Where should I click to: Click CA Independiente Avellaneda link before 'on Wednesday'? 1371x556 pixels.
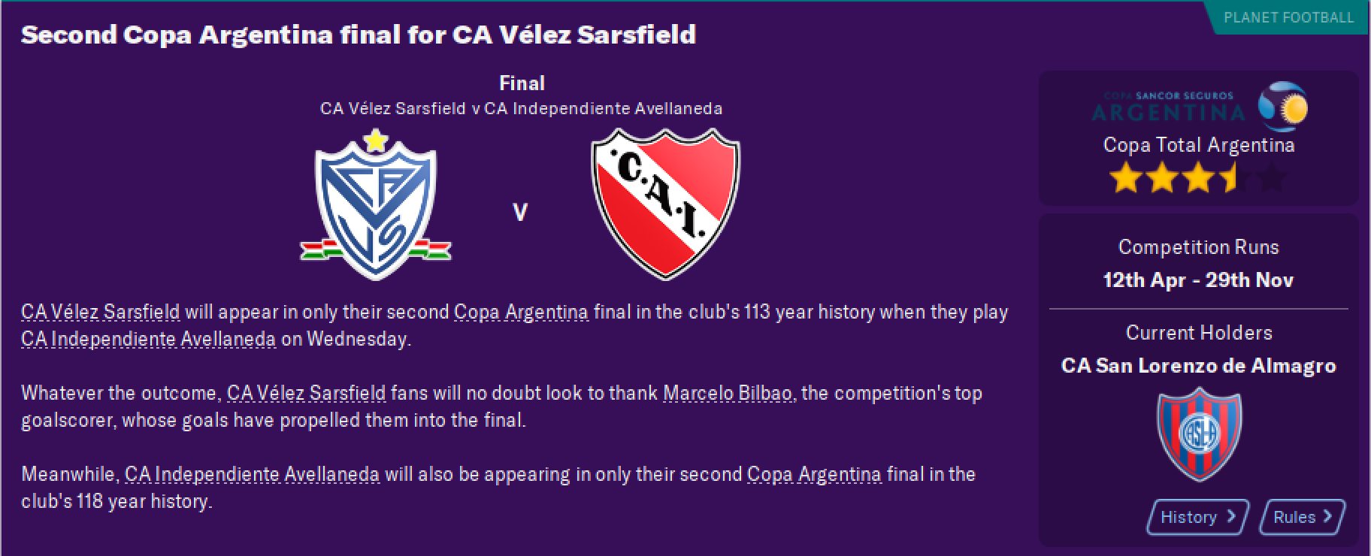click(148, 339)
